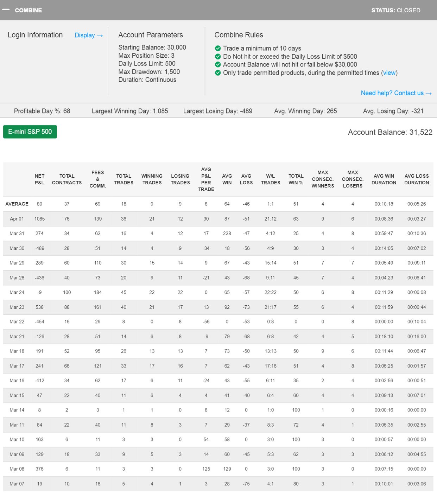Click the AVERAGE row label
The image size is (437, 497).
pyautogui.click(x=17, y=204)
